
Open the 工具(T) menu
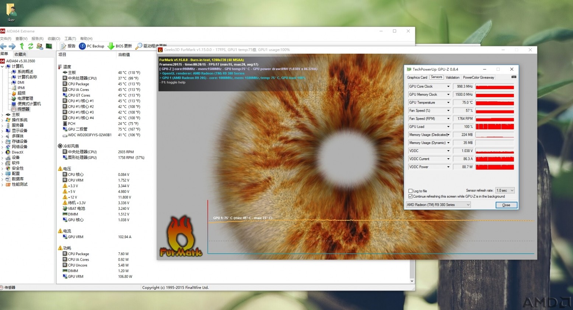point(70,39)
